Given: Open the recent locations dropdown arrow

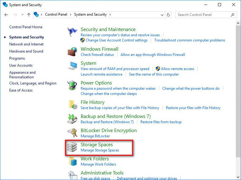Looking at the screenshot, I should pos(22,15).
